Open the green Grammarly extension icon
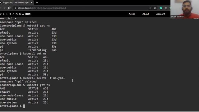Screen dimensions: 199x112 pos(161,8)
